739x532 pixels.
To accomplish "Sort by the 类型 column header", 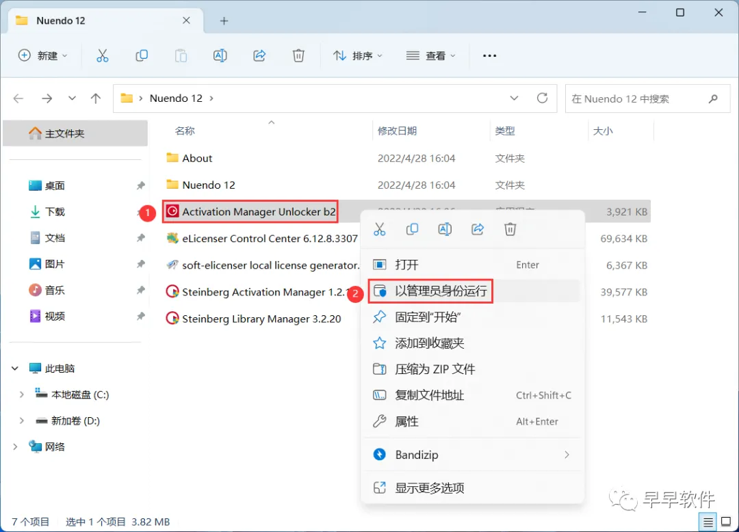I will tap(505, 131).
